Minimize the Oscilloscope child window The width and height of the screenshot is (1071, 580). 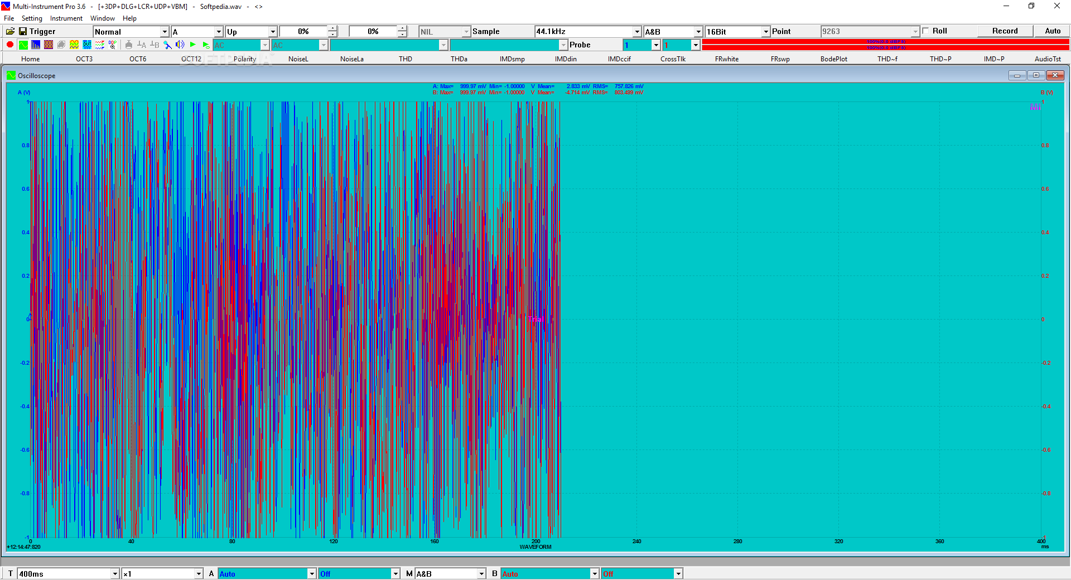(x=1017, y=75)
